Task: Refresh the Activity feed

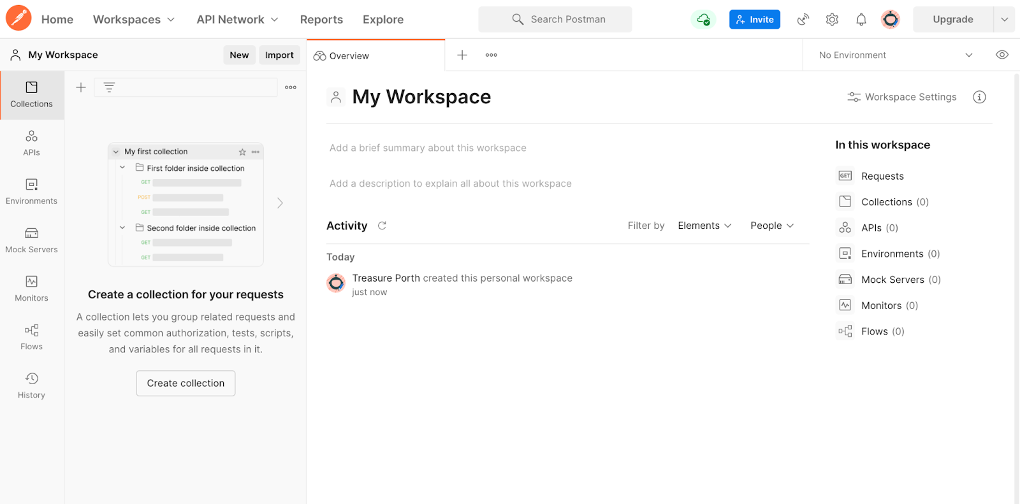Action: (382, 226)
